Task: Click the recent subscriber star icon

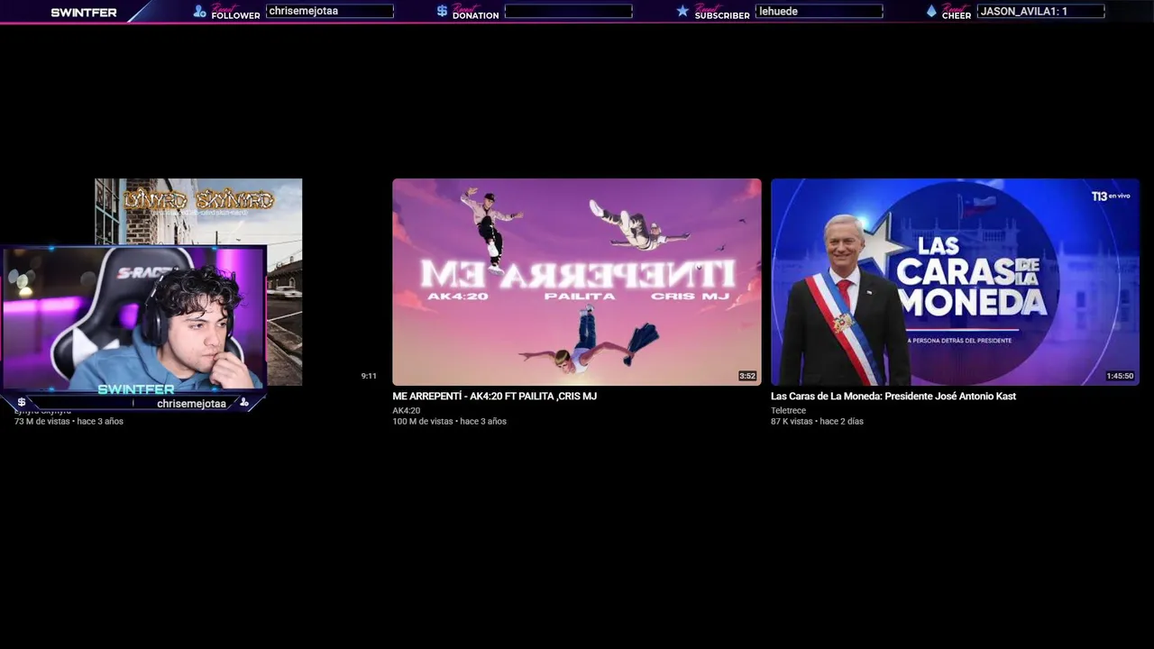Action: 682,11
